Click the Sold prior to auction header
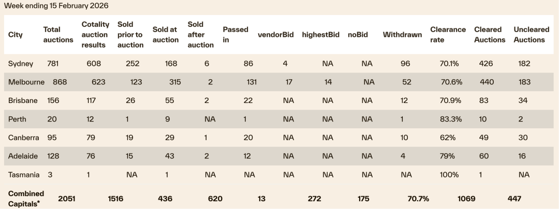559x209 pixels. (130, 35)
